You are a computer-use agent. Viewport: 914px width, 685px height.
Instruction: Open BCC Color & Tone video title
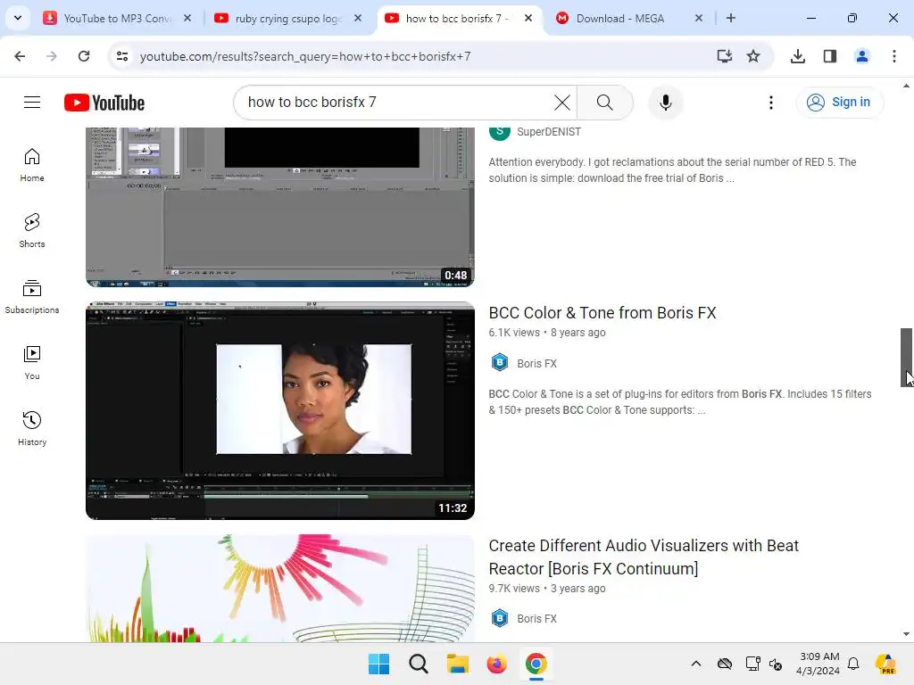pyautogui.click(x=602, y=313)
